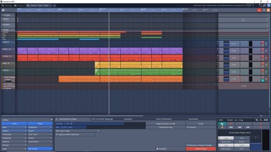This screenshot has width=271, height=152.
Task: Expand the Clipboard menu
Action: [x=40, y=127]
